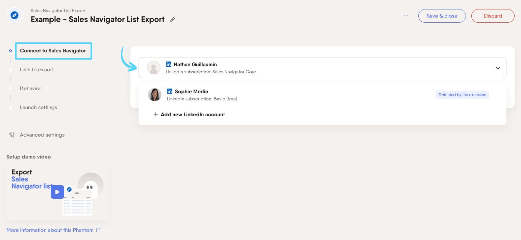Click Sales Navigator List Export subtitle text
Screen dimensions: 521x240
pos(58,11)
